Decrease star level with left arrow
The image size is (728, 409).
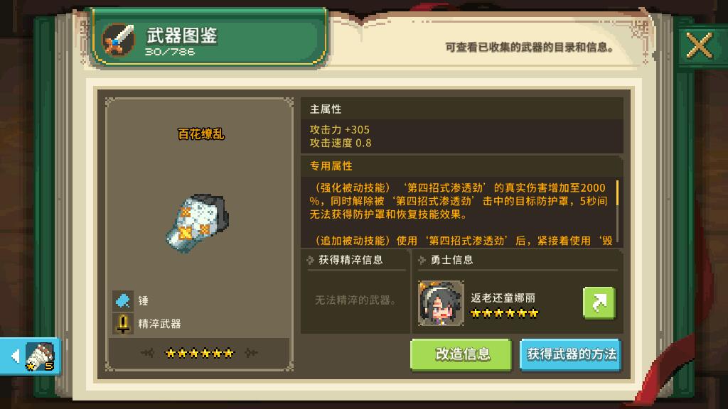[148, 354]
